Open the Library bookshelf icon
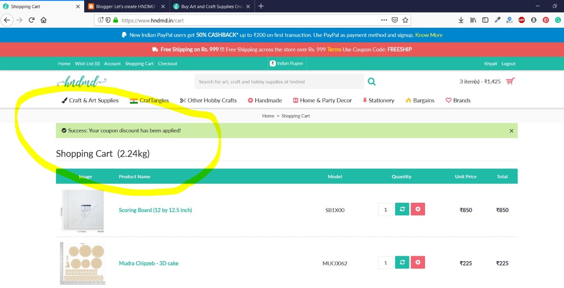Image resolution: width=564 pixels, height=288 pixels. (x=473, y=20)
